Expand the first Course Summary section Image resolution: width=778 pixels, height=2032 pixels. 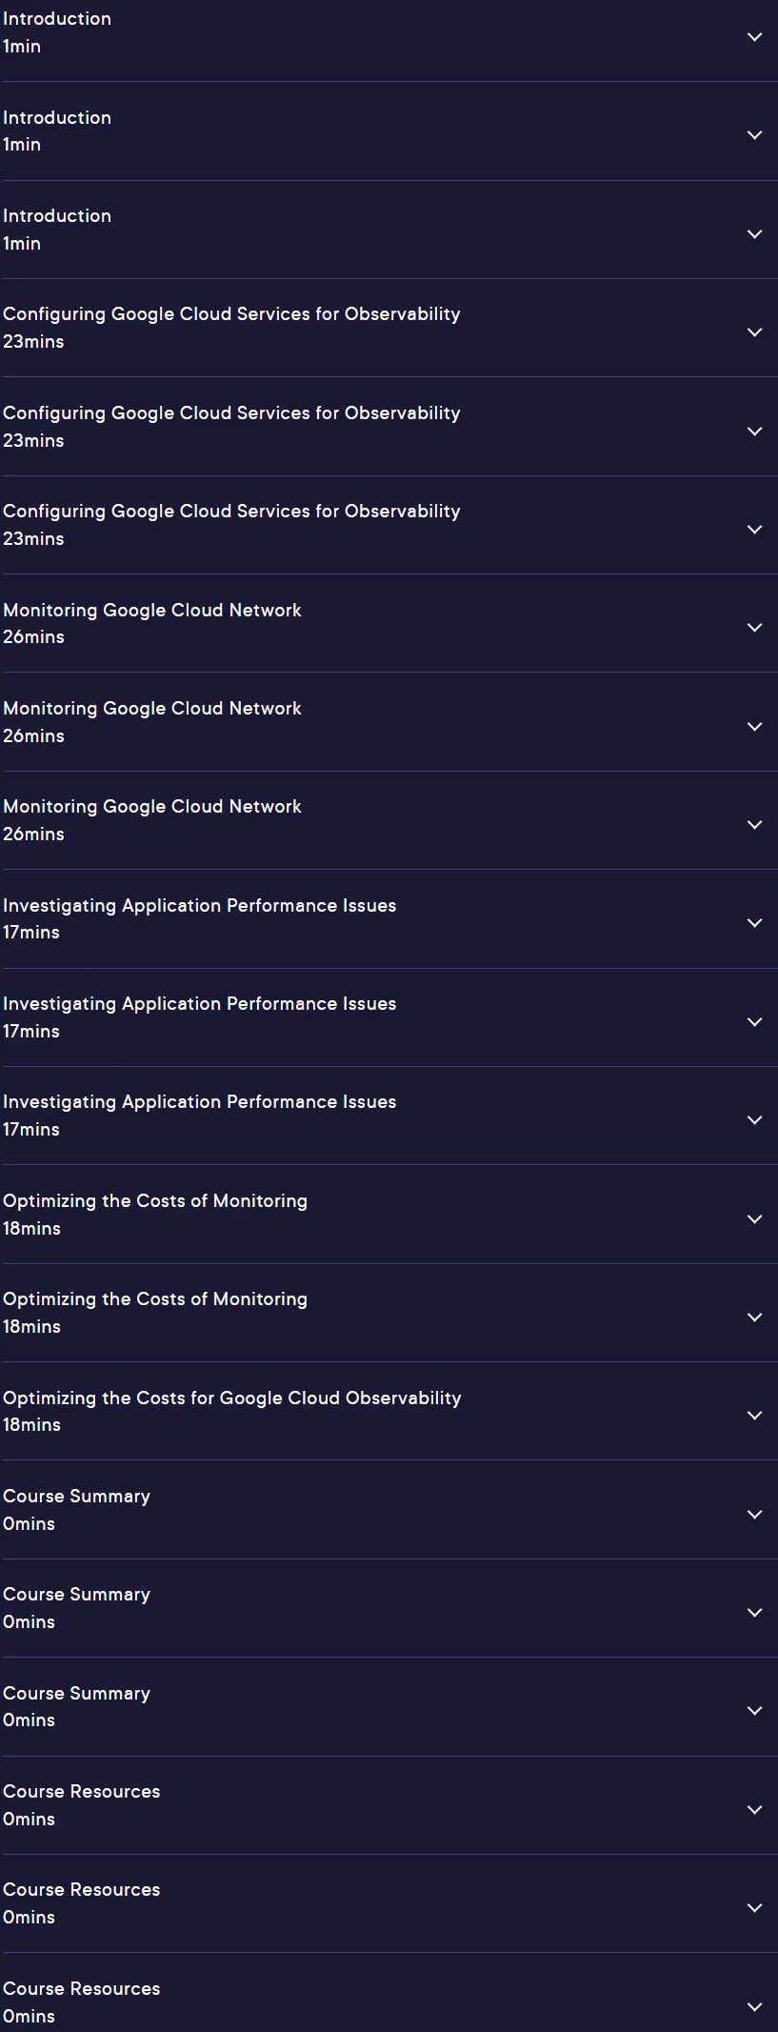coord(389,1510)
